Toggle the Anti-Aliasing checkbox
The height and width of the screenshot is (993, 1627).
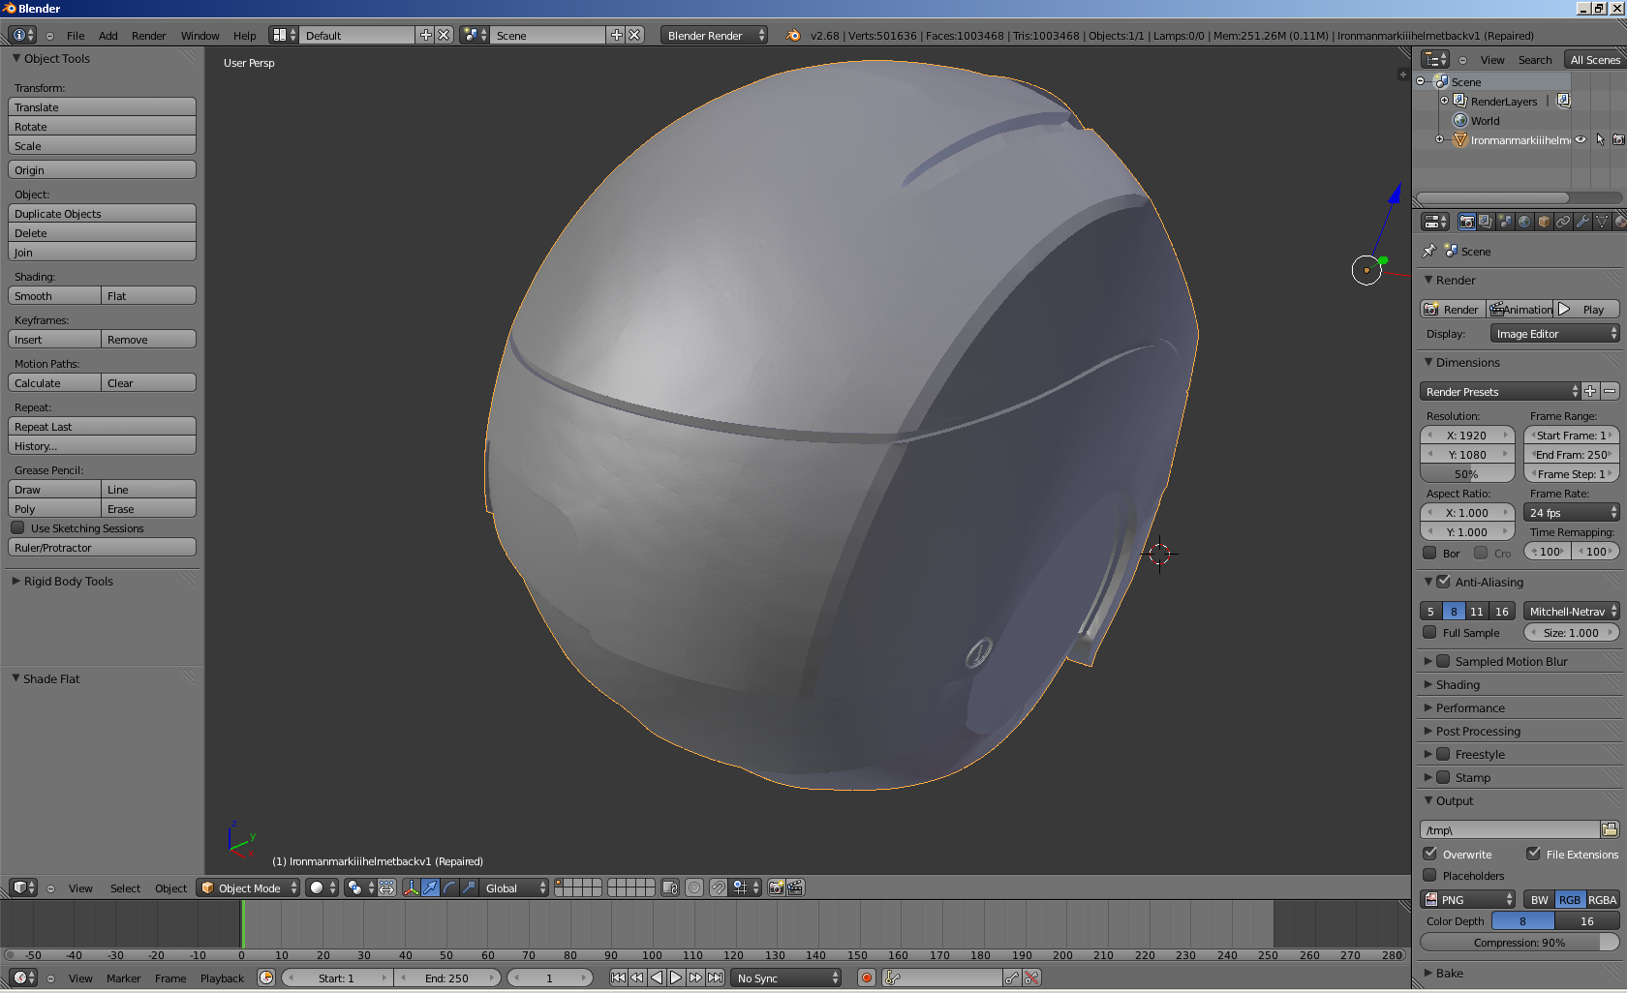[x=1443, y=582]
